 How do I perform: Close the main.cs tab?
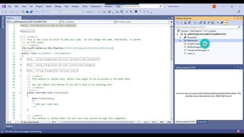click(x=19, y=18)
